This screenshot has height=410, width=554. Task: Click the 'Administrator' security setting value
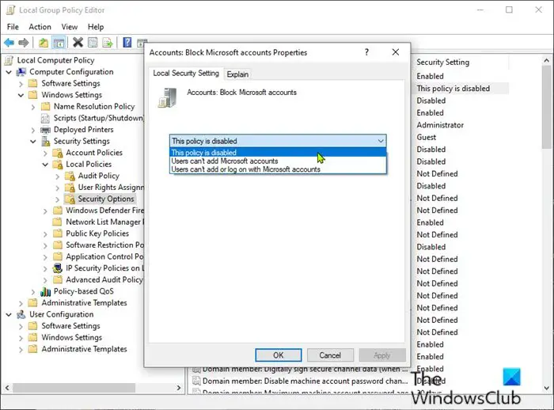tap(440, 125)
